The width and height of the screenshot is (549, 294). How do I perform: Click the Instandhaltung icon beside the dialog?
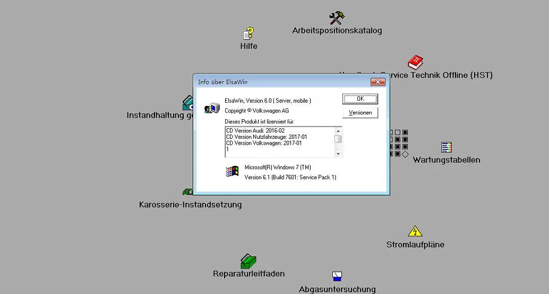tap(188, 103)
